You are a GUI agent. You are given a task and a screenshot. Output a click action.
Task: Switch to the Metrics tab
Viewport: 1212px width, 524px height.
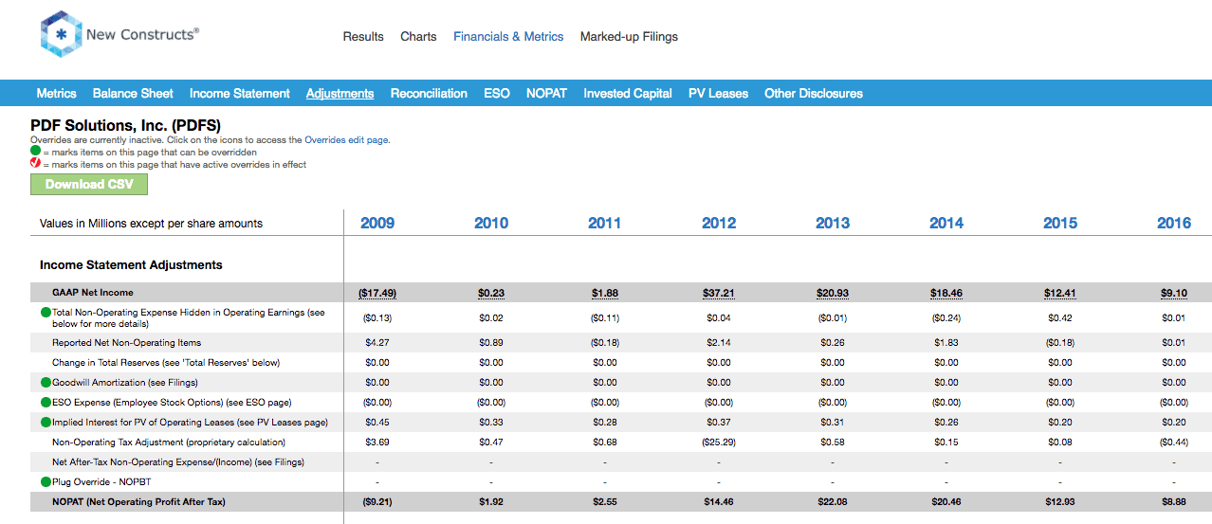click(x=57, y=93)
